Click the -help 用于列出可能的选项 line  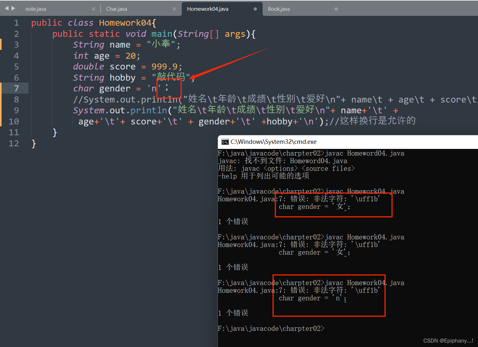pyautogui.click(x=264, y=176)
